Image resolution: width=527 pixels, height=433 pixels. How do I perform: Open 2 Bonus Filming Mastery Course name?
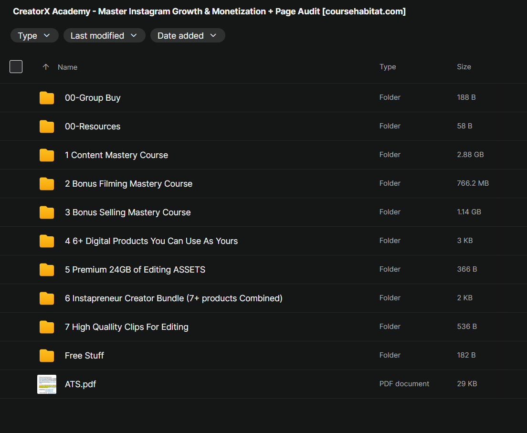pyautogui.click(x=128, y=183)
